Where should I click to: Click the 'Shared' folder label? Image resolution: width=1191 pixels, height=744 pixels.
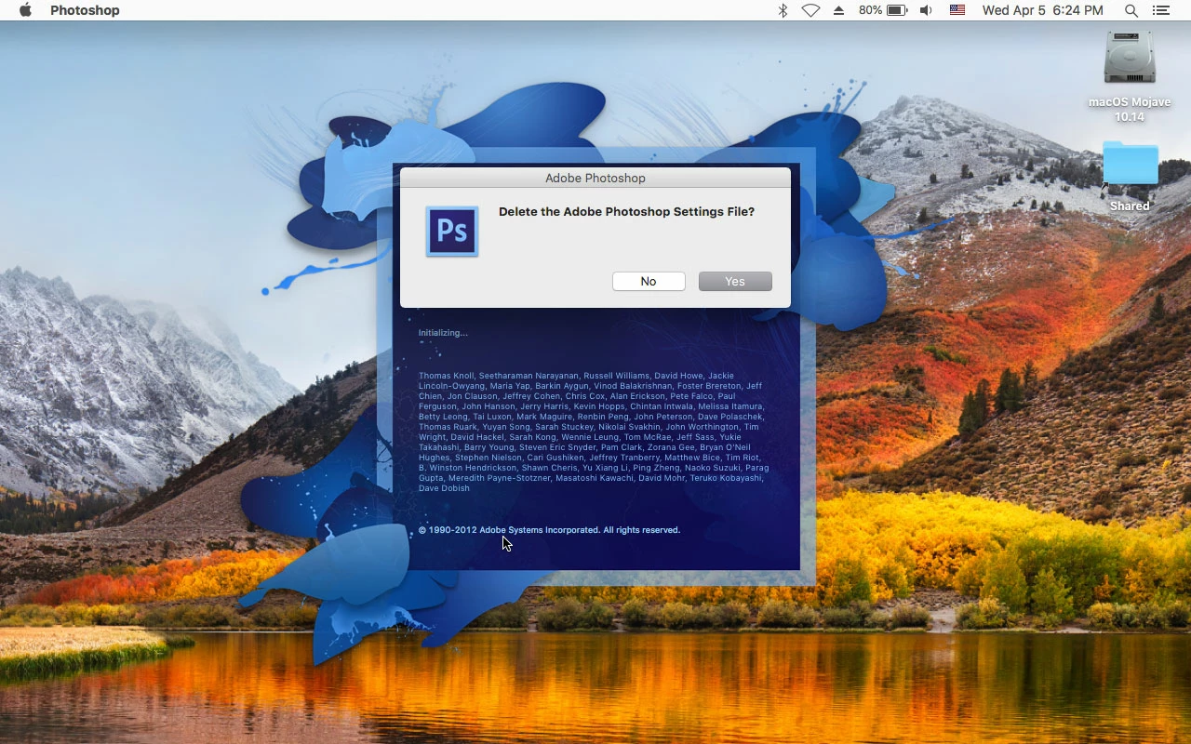[x=1130, y=206]
